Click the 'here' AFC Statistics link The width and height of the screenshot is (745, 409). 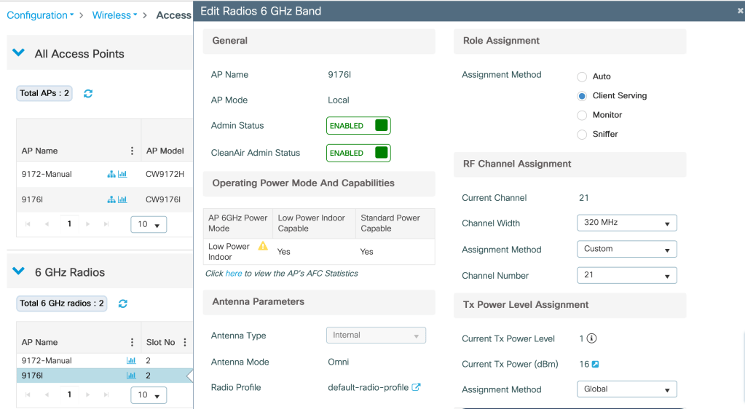[x=233, y=274]
